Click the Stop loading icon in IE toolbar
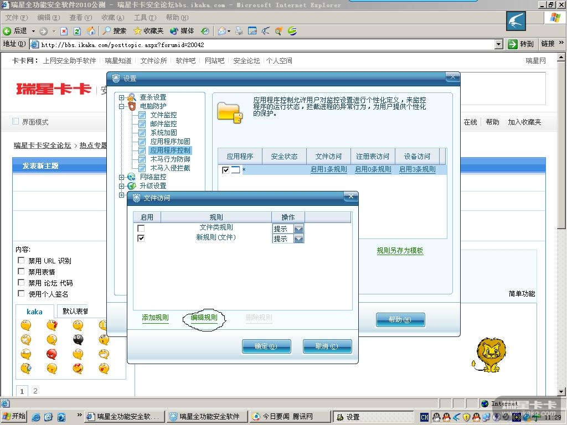The height and width of the screenshot is (425, 567). [64, 31]
